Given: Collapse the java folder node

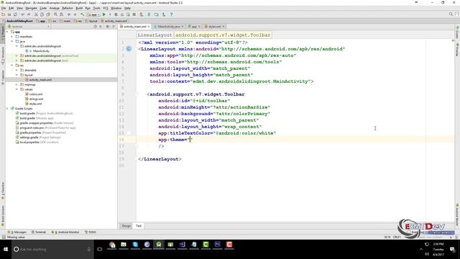Looking at the screenshot, I should tap(12, 42).
